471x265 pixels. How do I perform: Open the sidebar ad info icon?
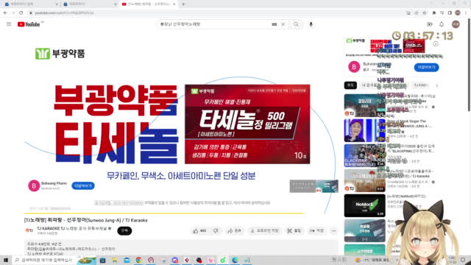point(436,43)
